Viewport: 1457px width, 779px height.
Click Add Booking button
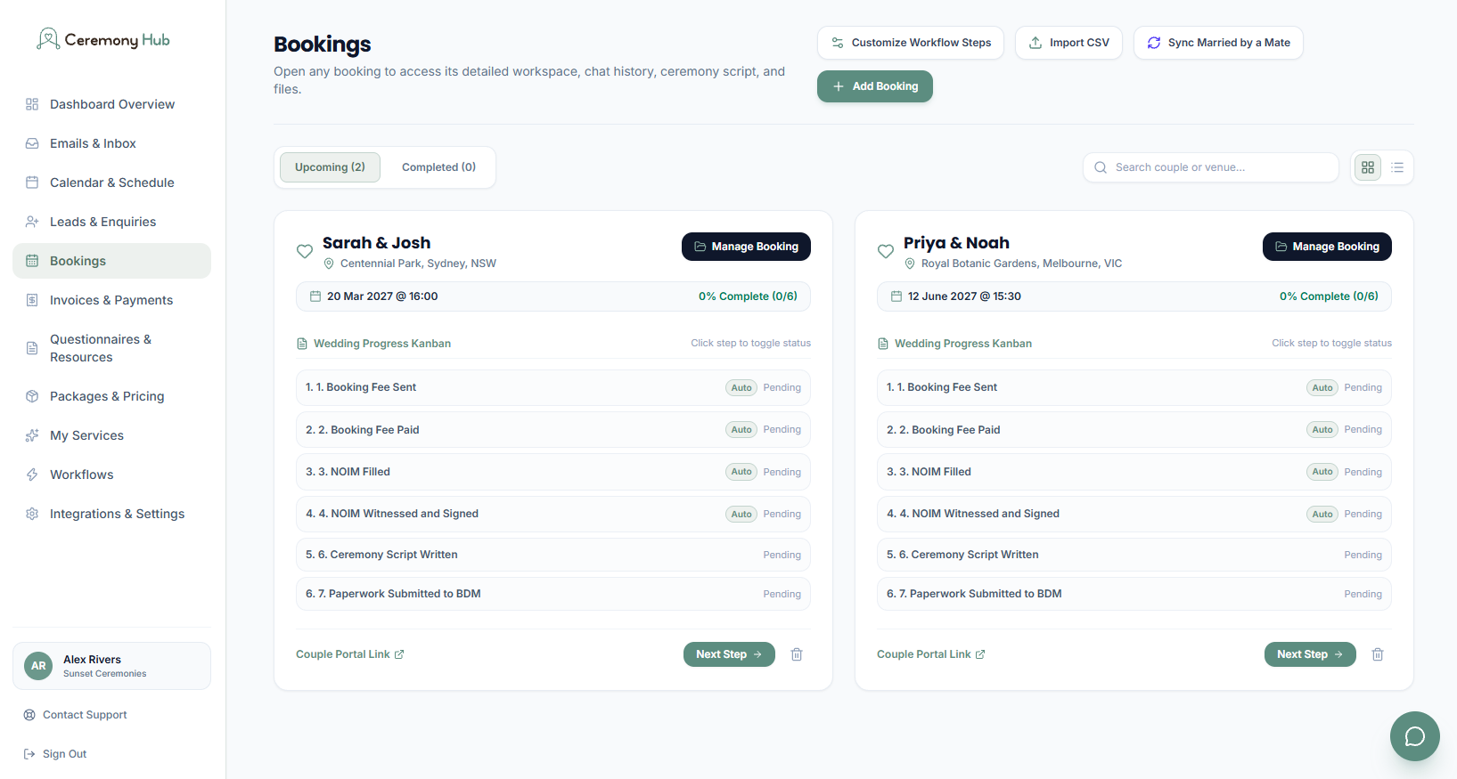pyautogui.click(x=875, y=86)
